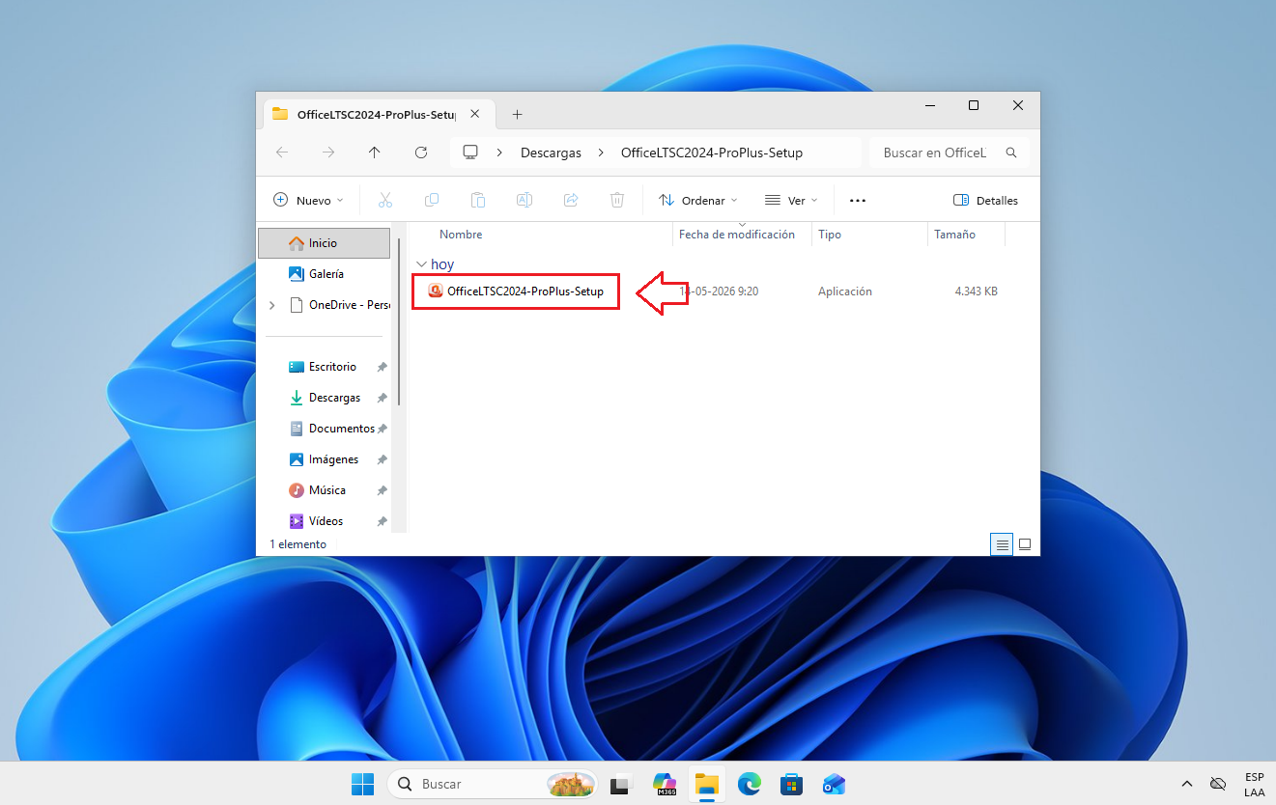
Task: Go forward with the right arrow
Action: pyautogui.click(x=328, y=153)
